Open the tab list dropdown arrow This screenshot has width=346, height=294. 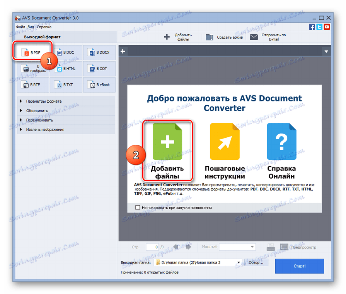[x=326, y=52]
